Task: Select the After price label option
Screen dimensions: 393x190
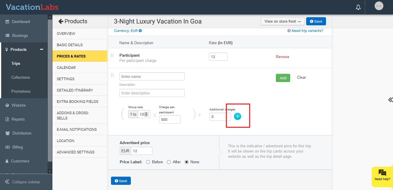Action: pyautogui.click(x=169, y=162)
